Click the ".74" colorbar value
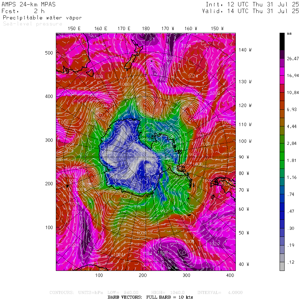301x301 pixels. pyautogui.click(x=291, y=194)
